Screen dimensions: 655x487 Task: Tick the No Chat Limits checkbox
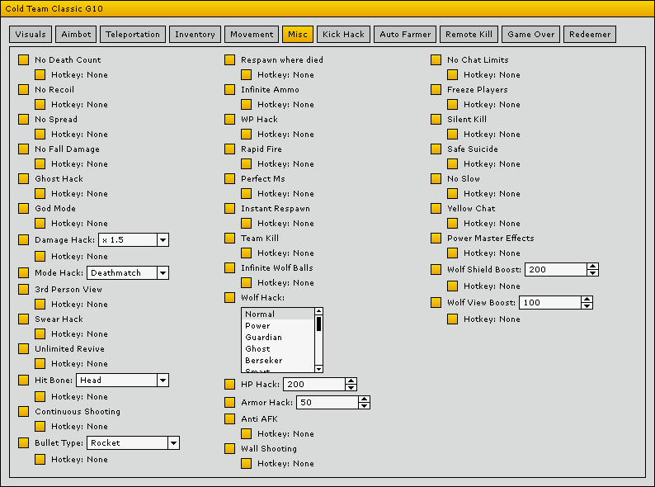click(x=436, y=60)
